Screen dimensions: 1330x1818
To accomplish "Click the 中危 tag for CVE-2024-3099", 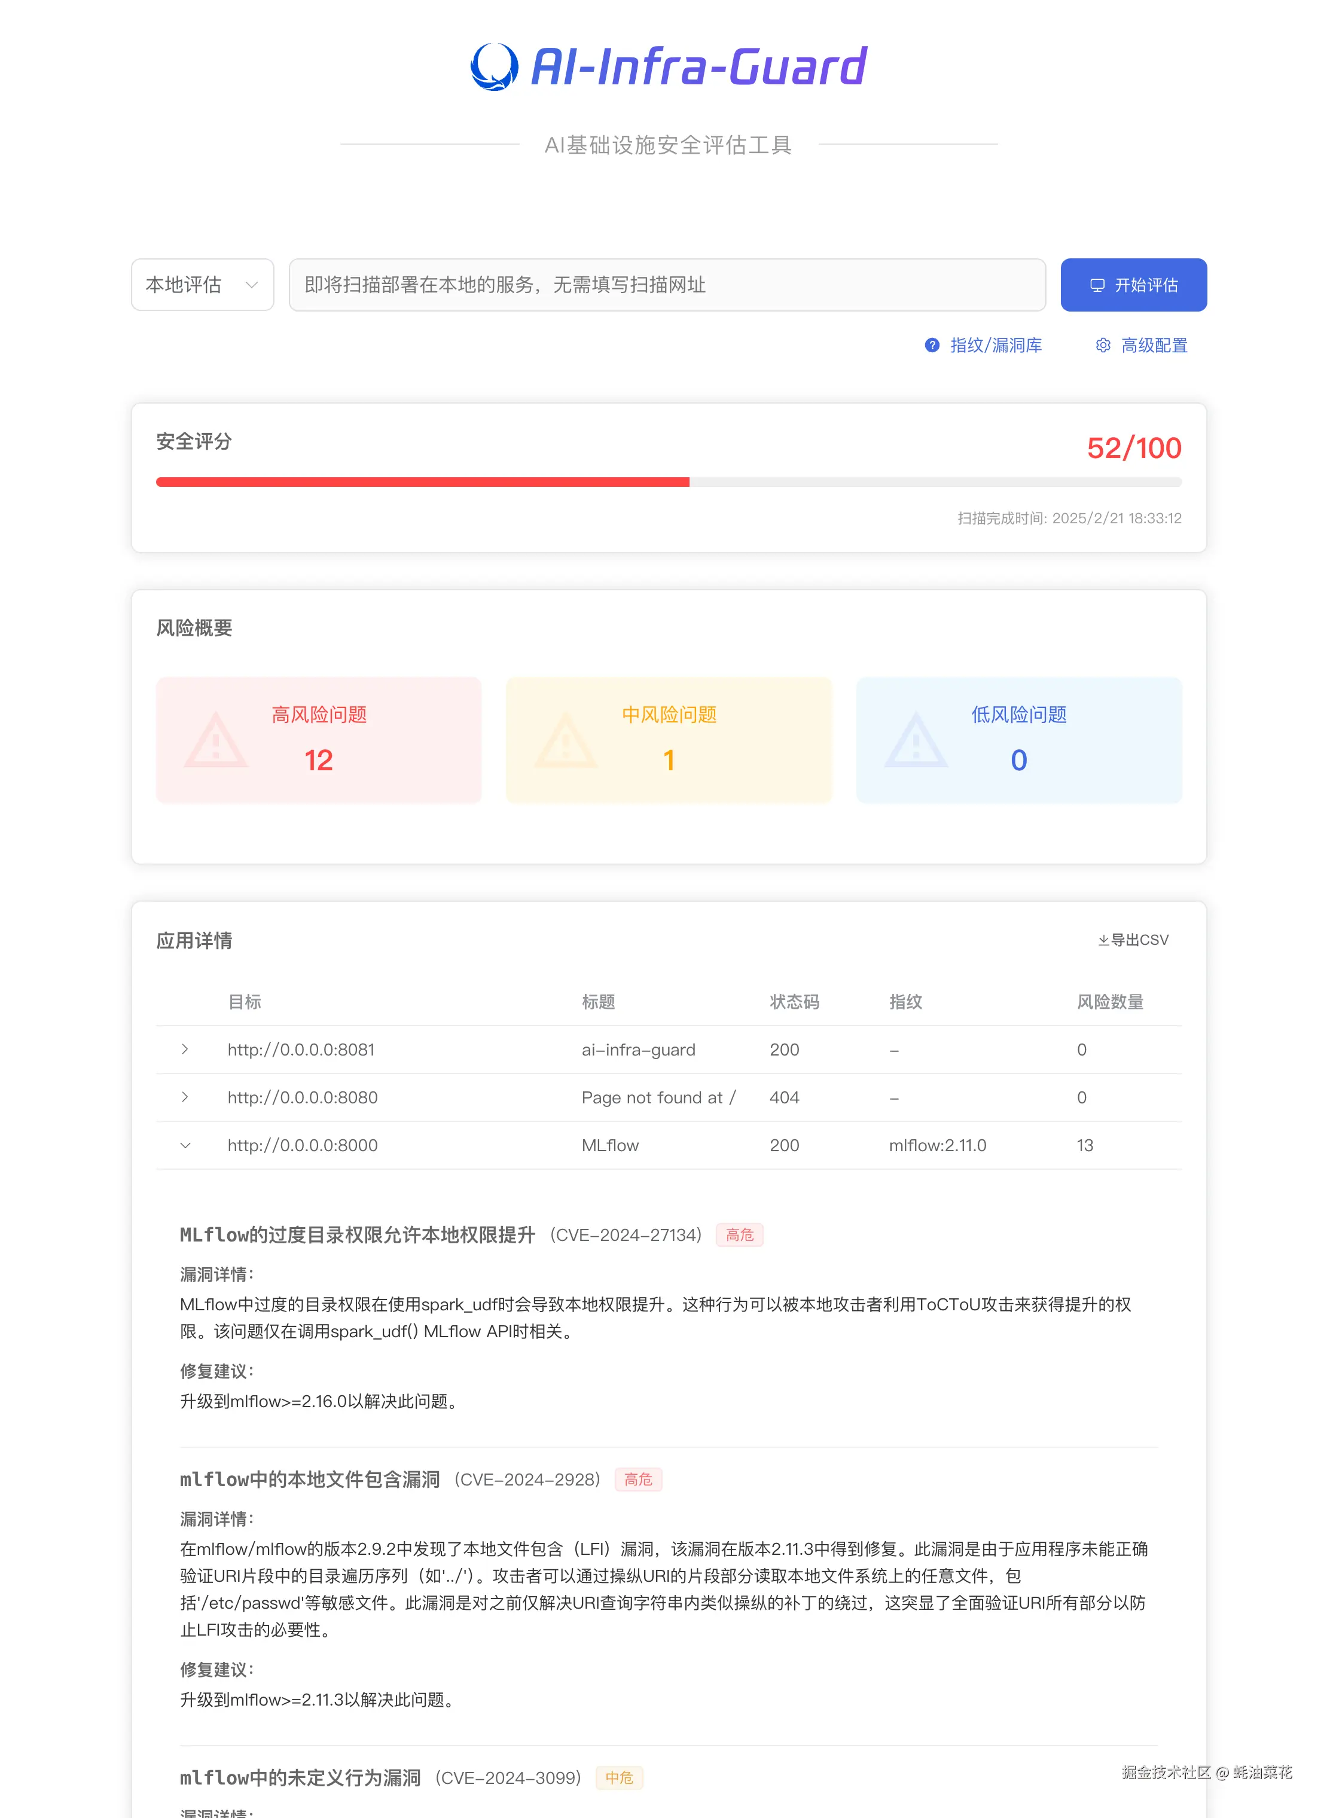I will click(619, 1778).
